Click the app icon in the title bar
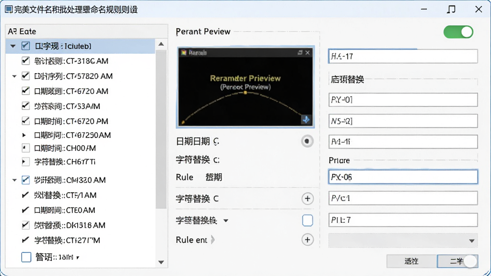Screen dimensions: 491x276 click(9, 10)
